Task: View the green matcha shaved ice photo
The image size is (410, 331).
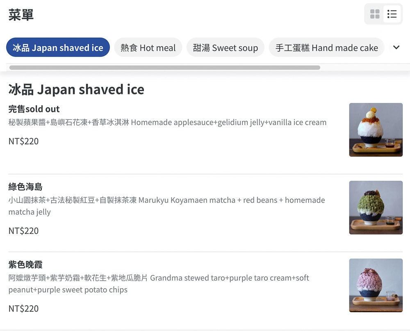Action: (x=376, y=208)
